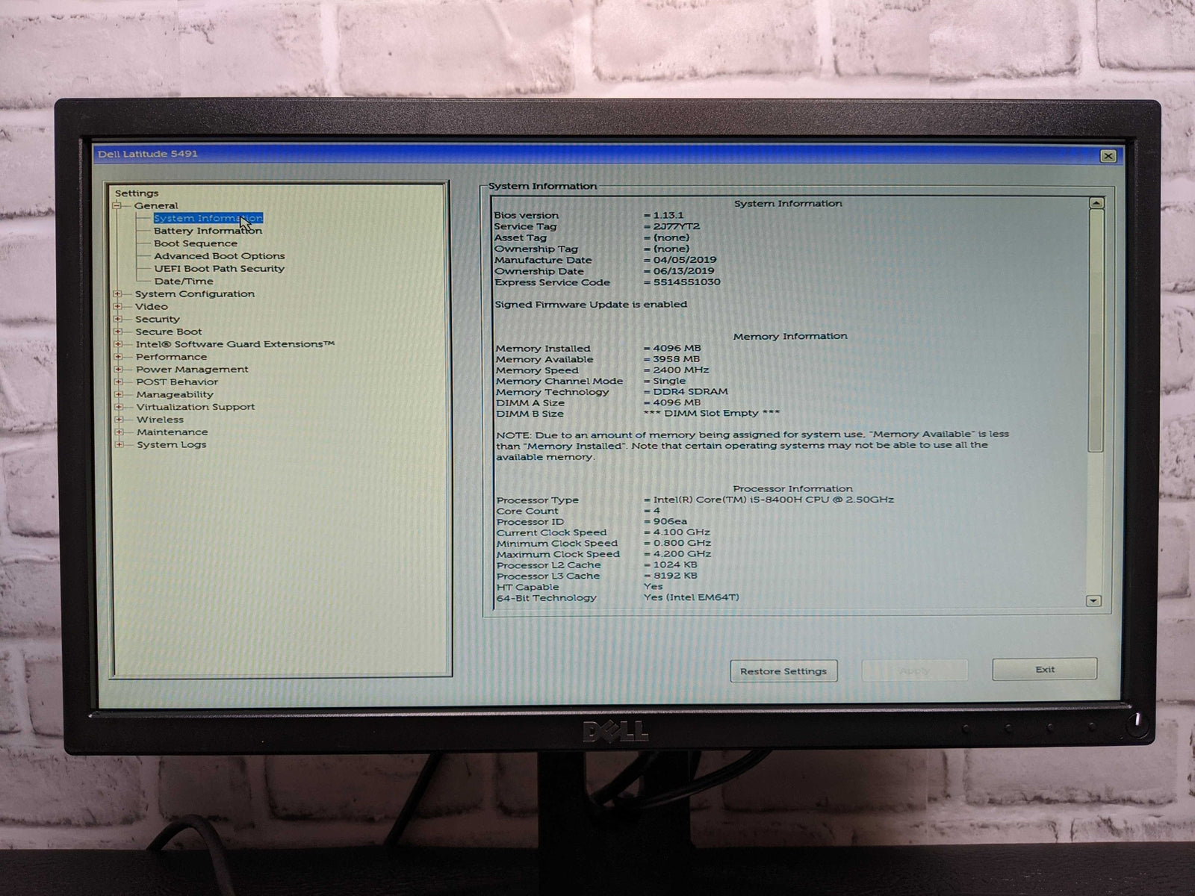Click the DIMM Slot Empty text
This screenshot has width=1195, height=896.
[711, 413]
